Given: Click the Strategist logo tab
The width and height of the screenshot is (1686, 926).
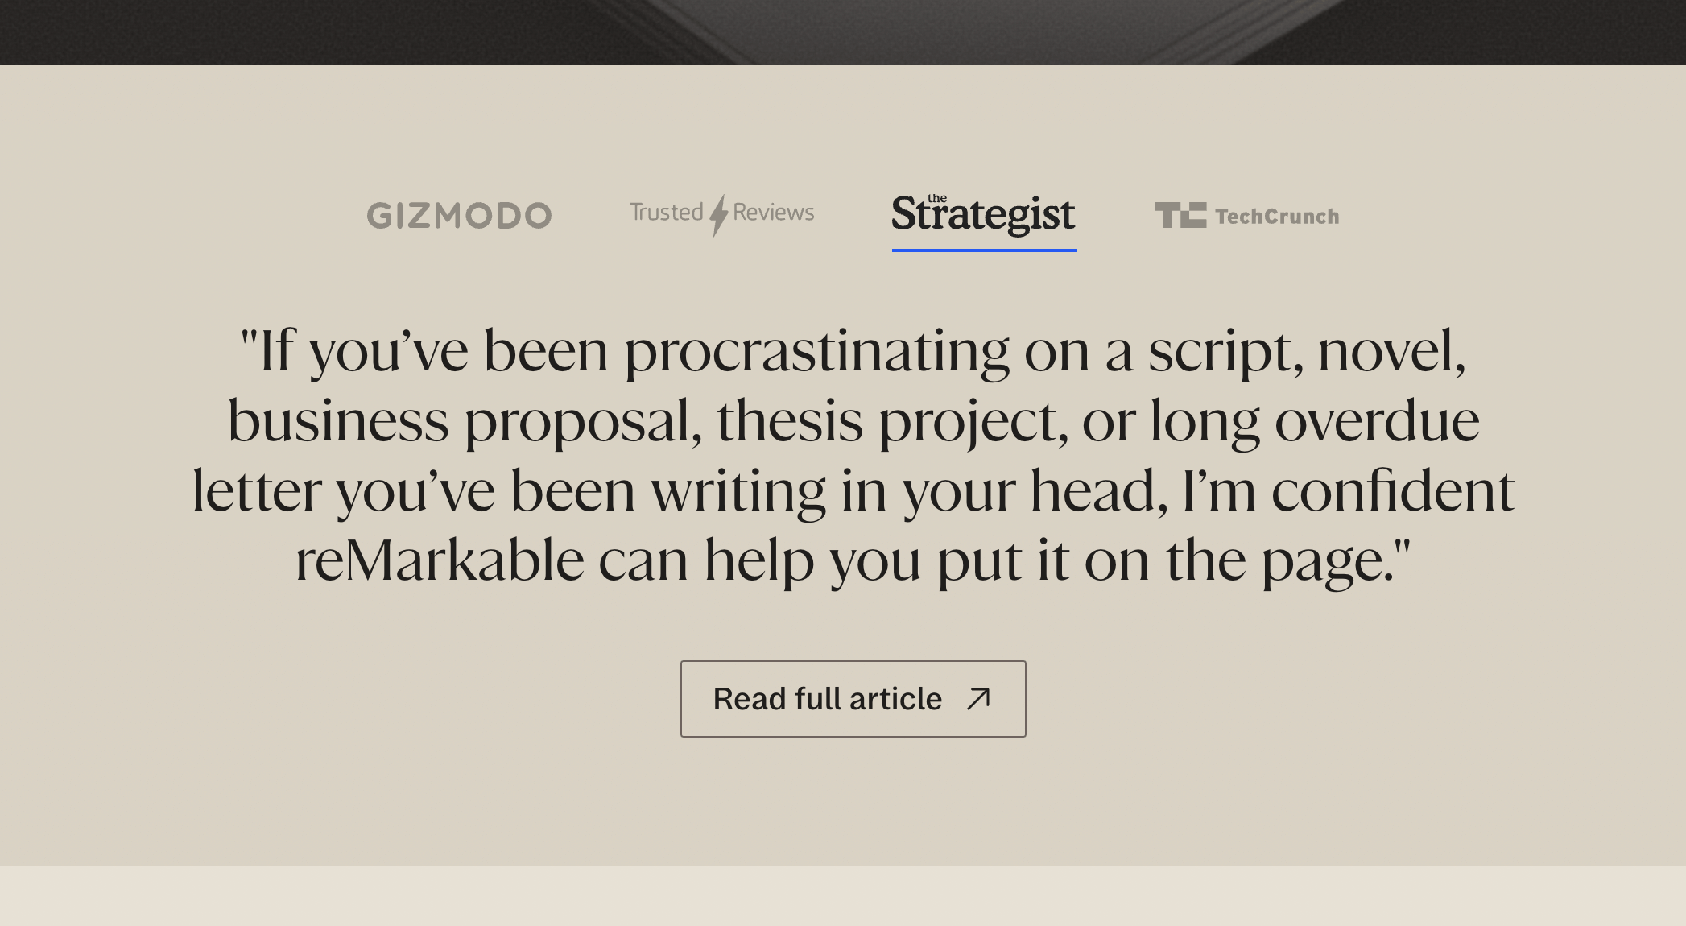Looking at the screenshot, I should (x=983, y=216).
